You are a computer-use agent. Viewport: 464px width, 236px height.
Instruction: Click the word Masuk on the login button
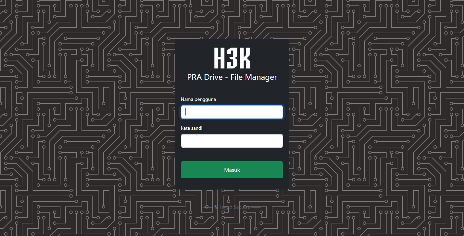coord(232,170)
